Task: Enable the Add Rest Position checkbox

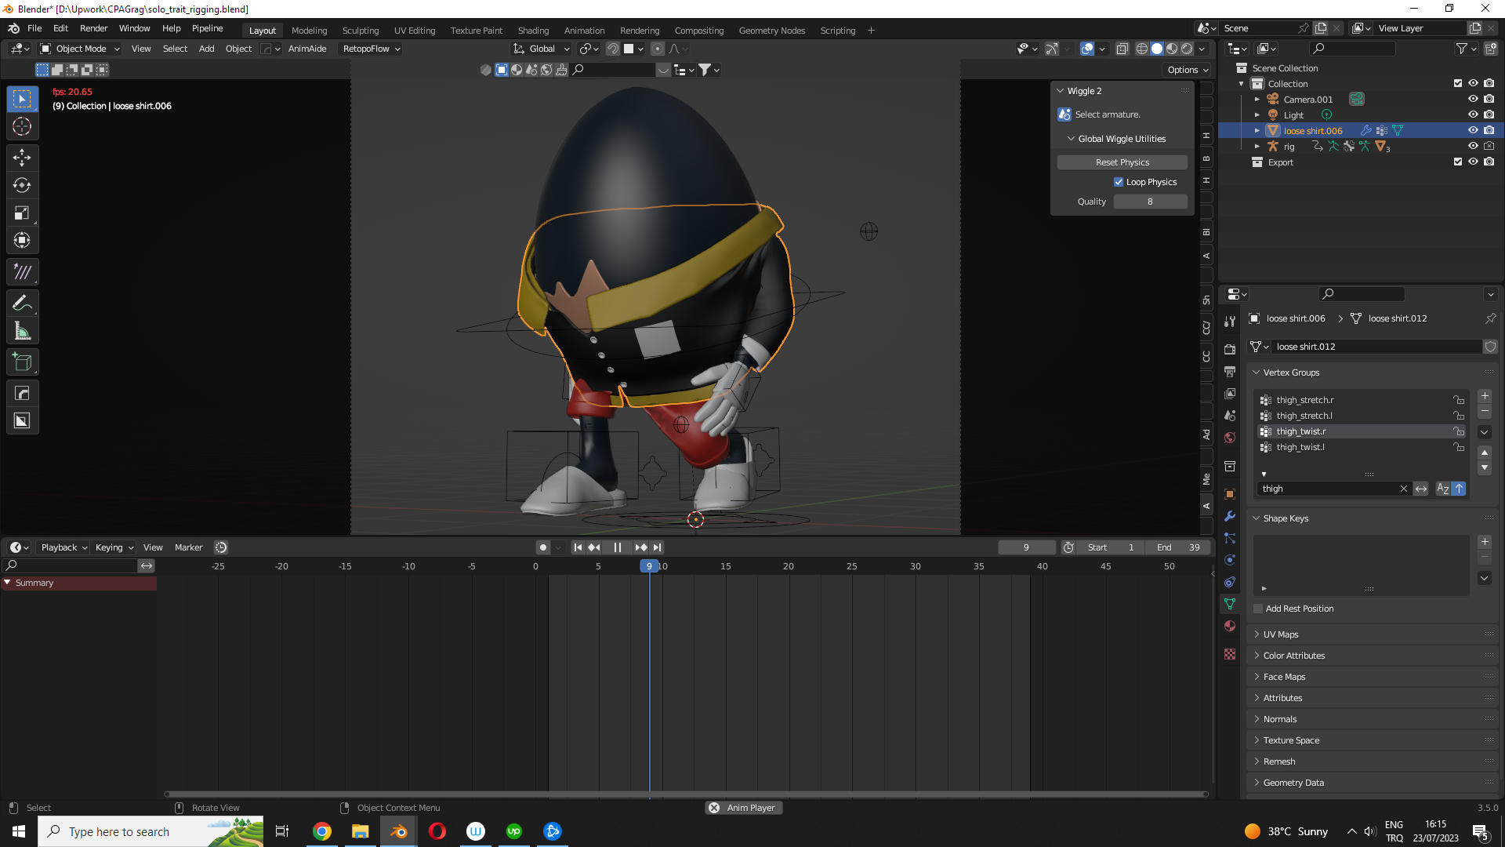Action: coord(1259,609)
